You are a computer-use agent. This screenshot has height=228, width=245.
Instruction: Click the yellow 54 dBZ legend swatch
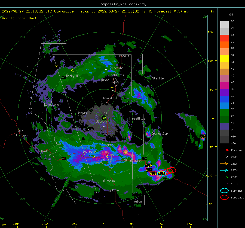point(224,58)
